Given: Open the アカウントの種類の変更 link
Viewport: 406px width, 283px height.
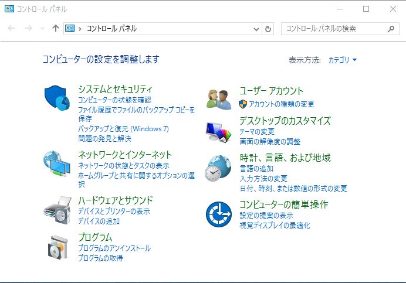Looking at the screenshot, I should [x=281, y=104].
